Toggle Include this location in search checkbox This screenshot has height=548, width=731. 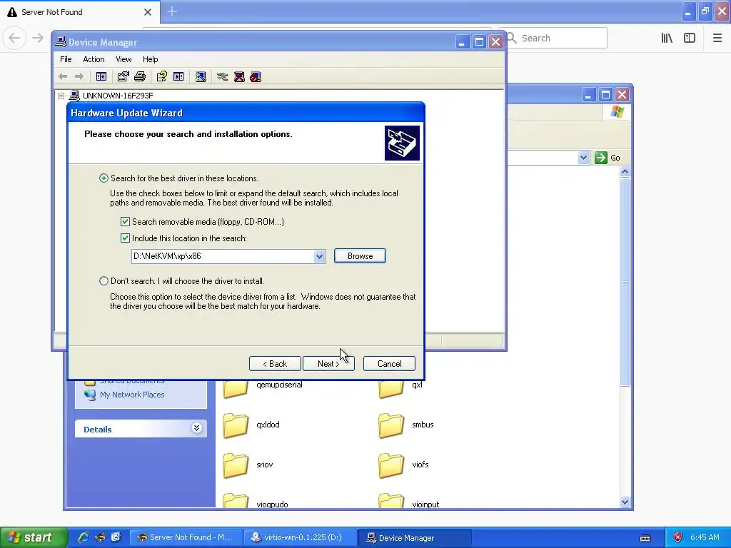coord(125,238)
